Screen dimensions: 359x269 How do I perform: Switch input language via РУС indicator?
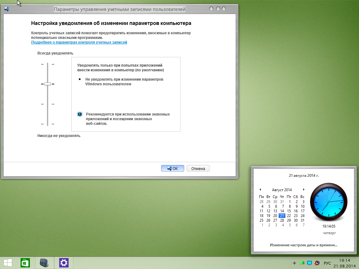[x=327, y=263]
